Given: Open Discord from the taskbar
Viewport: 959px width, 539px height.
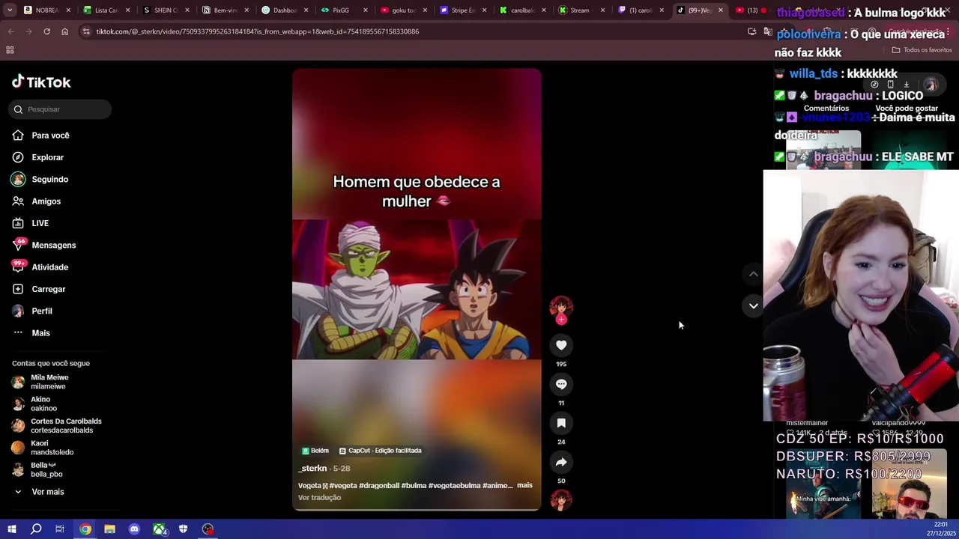Looking at the screenshot, I should [134, 529].
